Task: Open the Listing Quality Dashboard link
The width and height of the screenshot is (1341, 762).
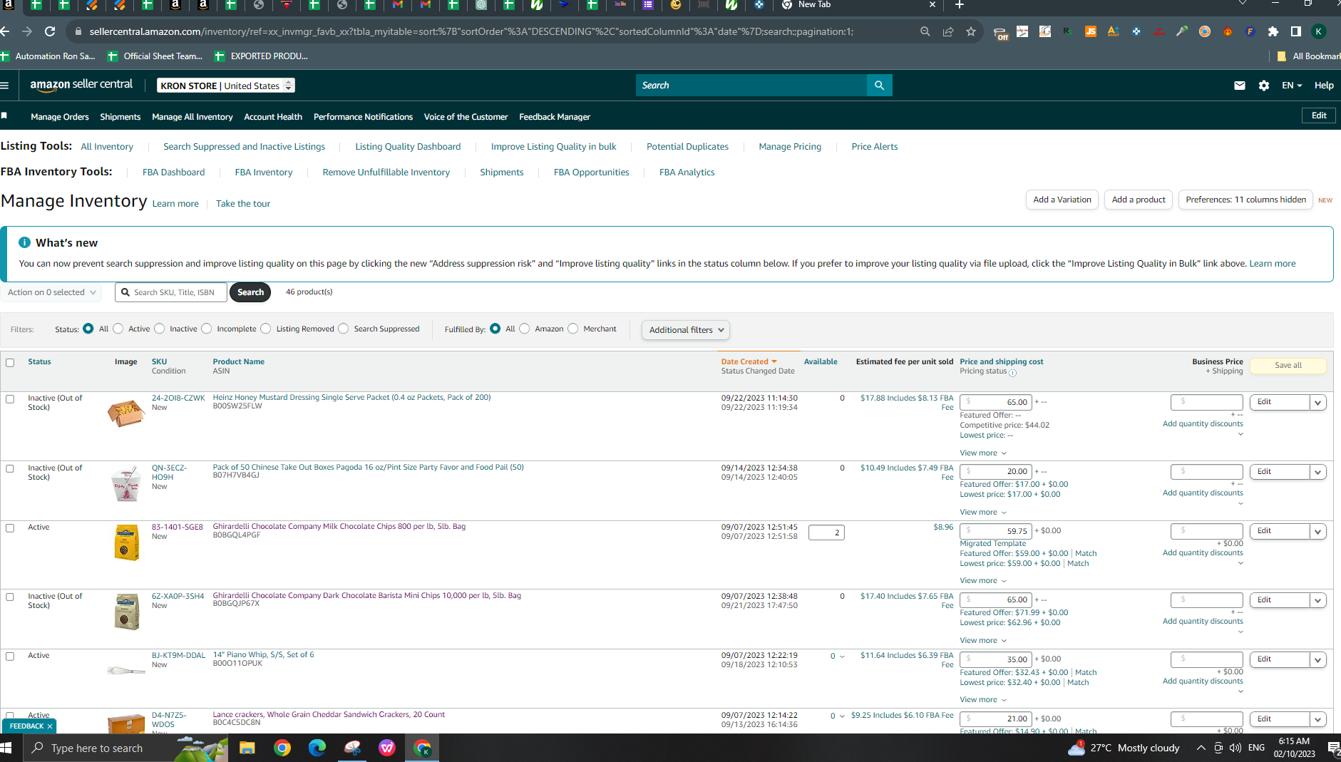Action: coord(408,147)
